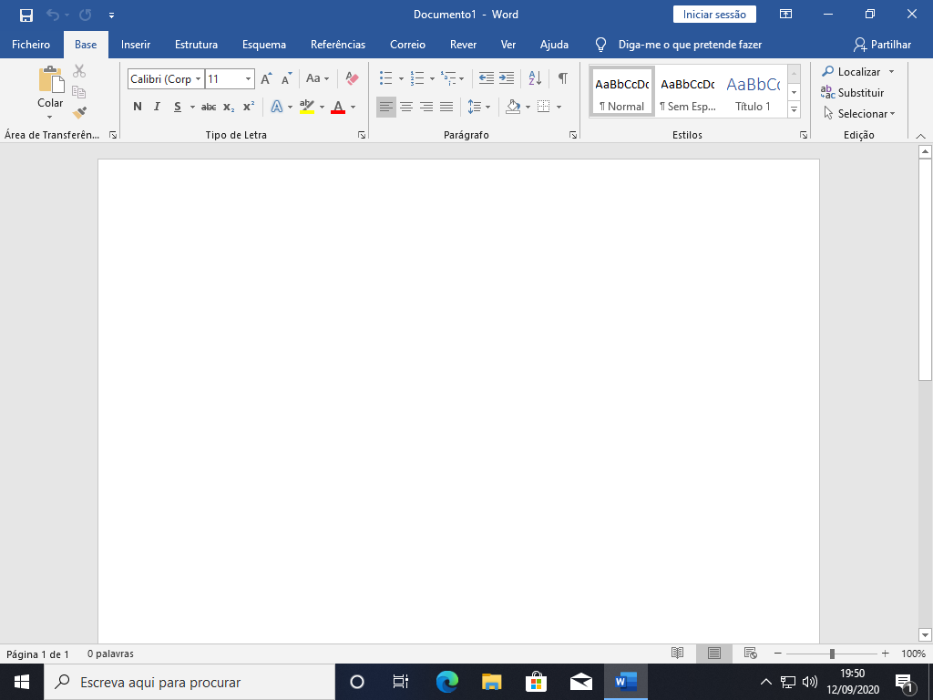Click the 0 palavras word count

coord(110,654)
